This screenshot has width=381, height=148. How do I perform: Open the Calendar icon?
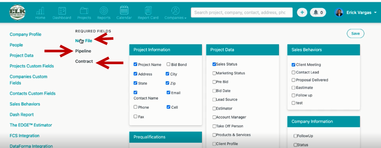[x=124, y=10]
